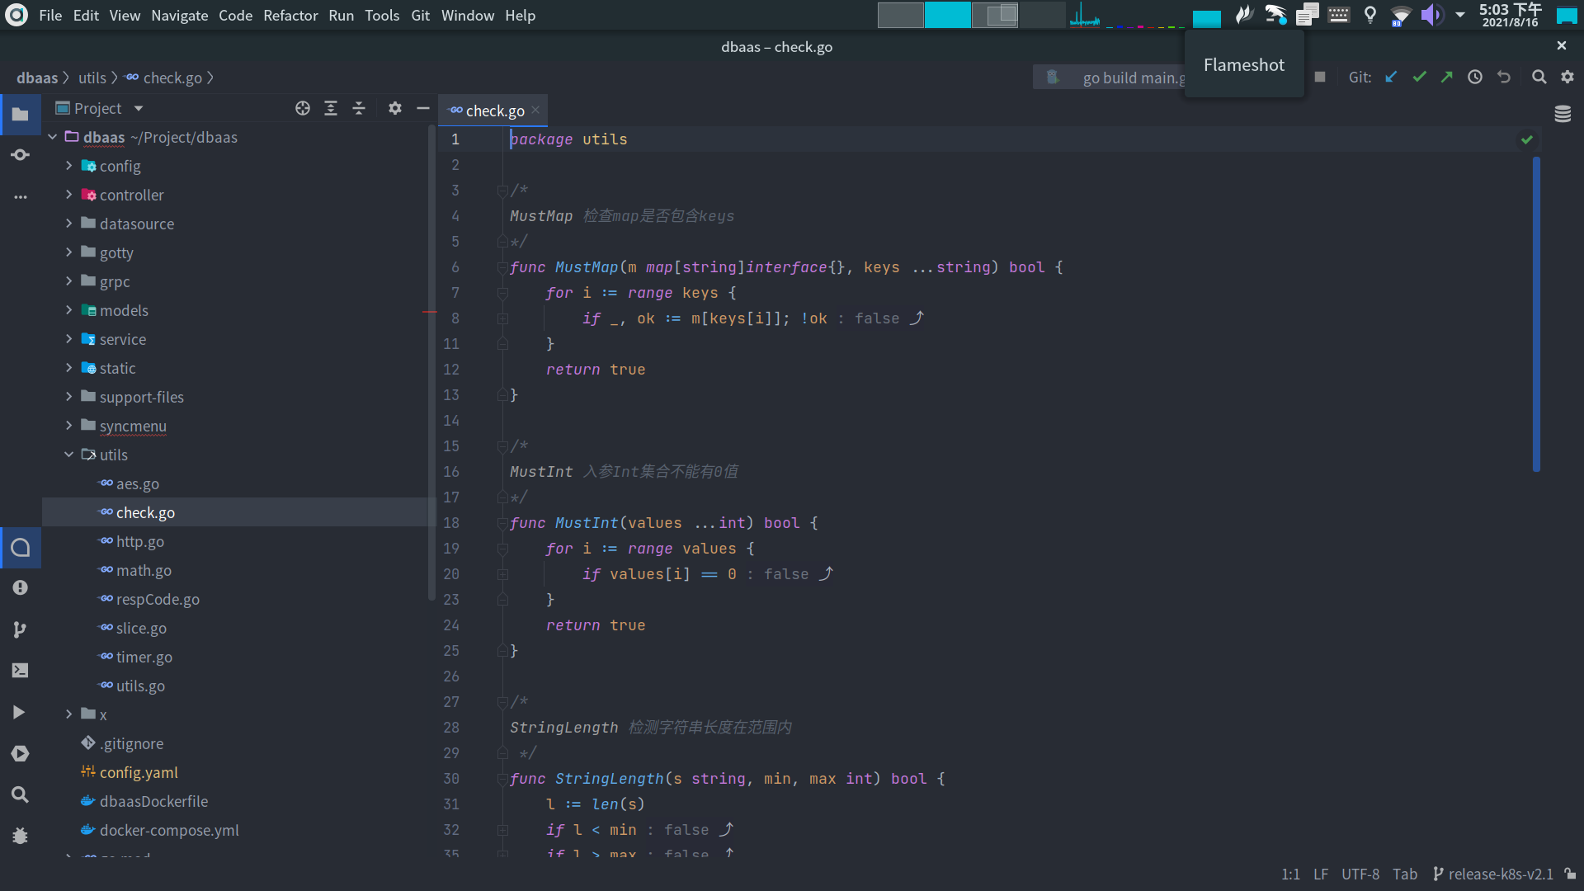
Task: Expand the models folder
Action: tap(69, 310)
